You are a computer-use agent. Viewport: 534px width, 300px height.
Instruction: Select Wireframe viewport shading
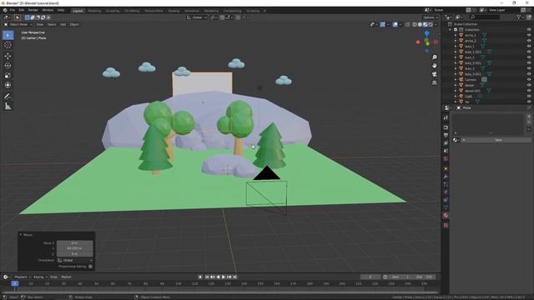click(x=415, y=24)
